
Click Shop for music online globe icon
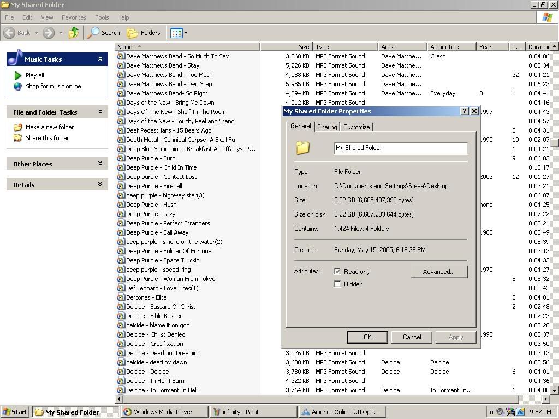coord(18,86)
